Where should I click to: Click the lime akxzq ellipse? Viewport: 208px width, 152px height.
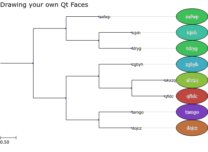[192, 80]
